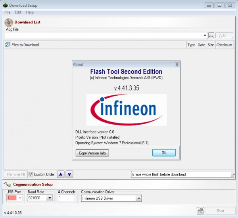
Task: Close the About dialog with its X
Action: (x=177, y=64)
